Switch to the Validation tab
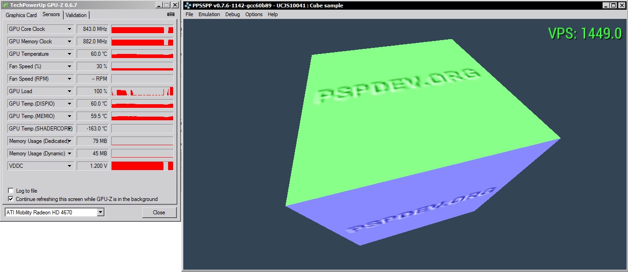This screenshot has width=628, height=272. coord(76,15)
